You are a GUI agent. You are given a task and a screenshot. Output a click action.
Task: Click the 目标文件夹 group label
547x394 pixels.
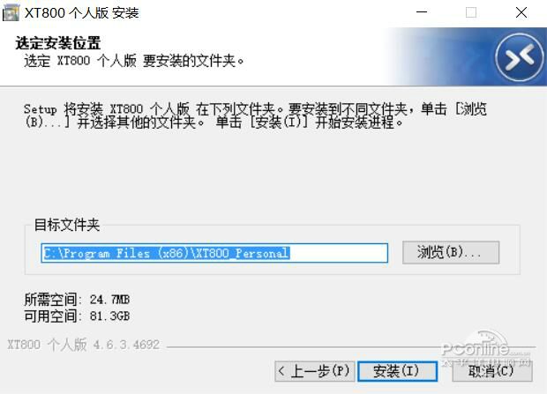(67, 225)
